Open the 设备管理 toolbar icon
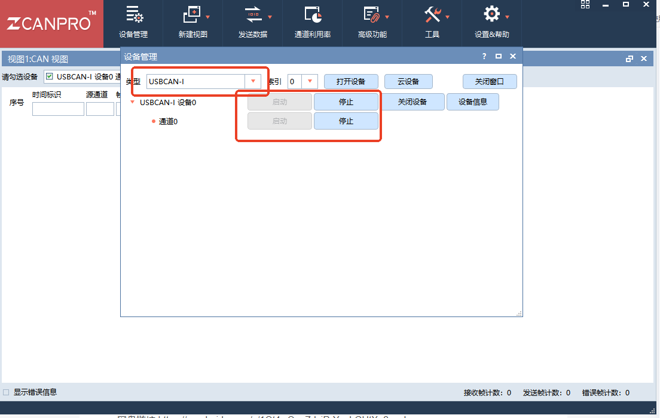 click(x=135, y=15)
